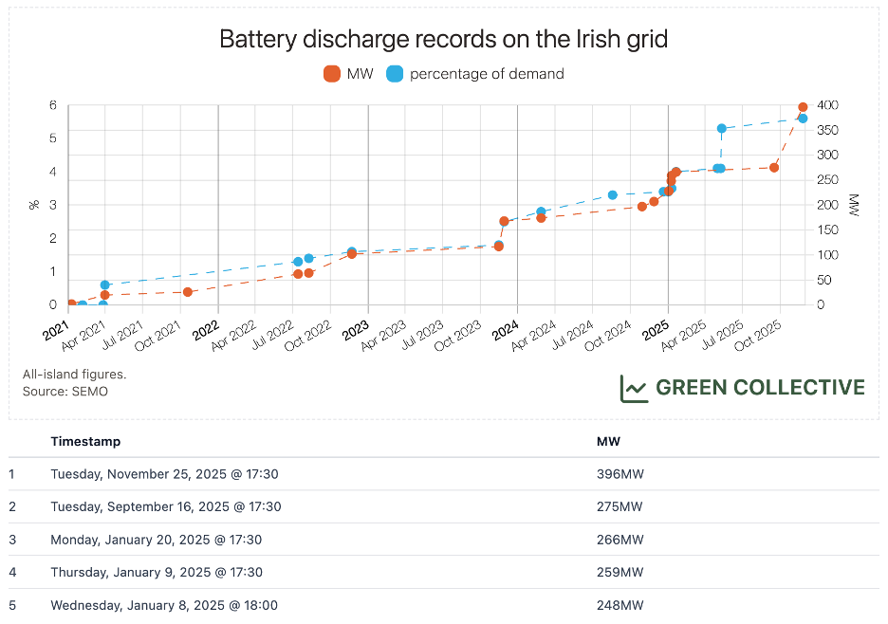The width and height of the screenshot is (888, 624).
Task: Select the November 25, 2025 record row
Action: [x=164, y=474]
